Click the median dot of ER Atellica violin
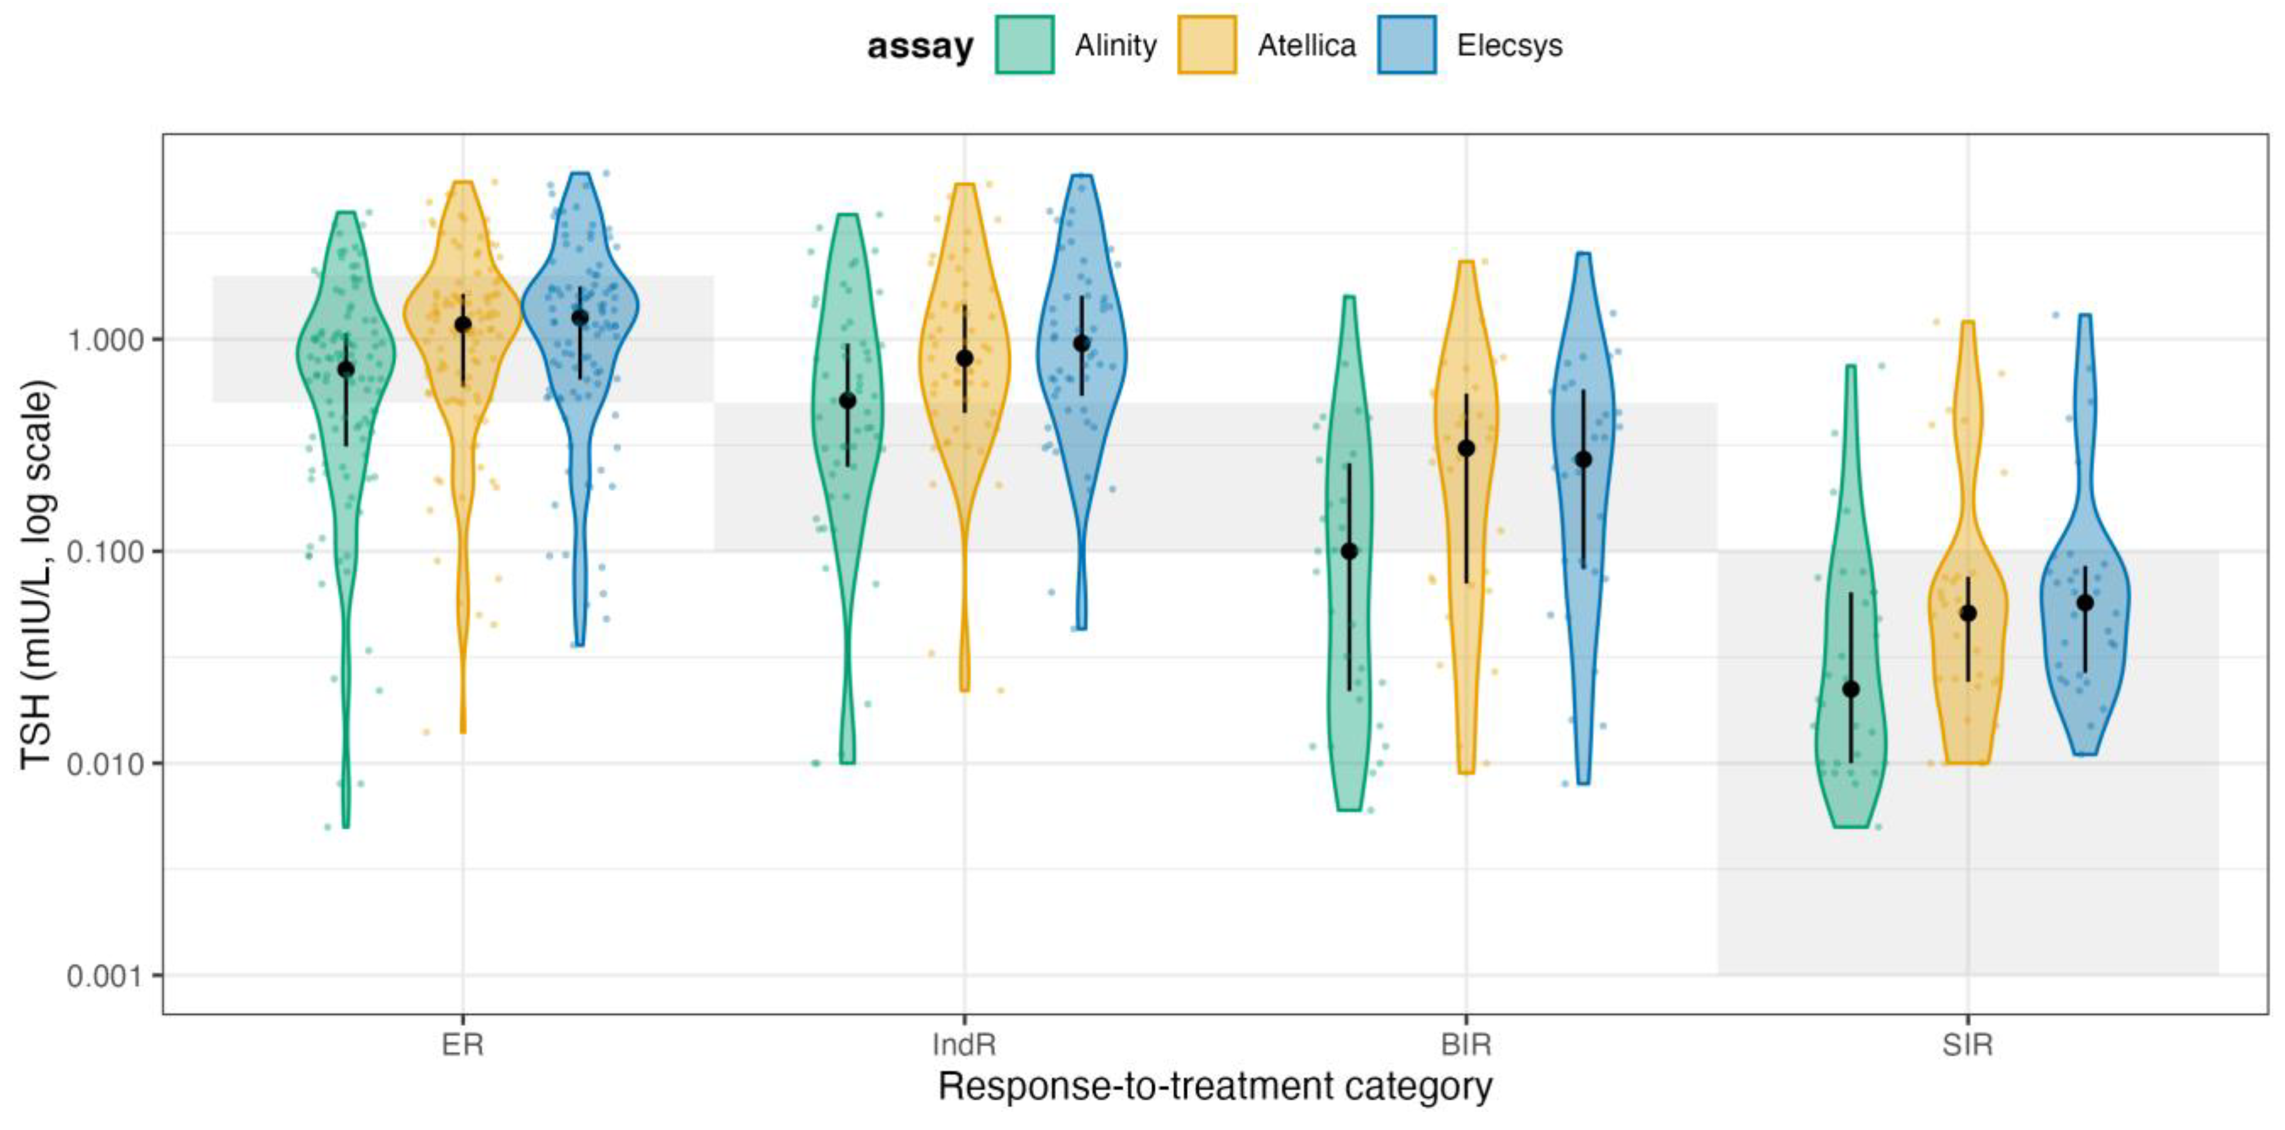Viewport: 2285px width, 1130px height. [x=463, y=324]
